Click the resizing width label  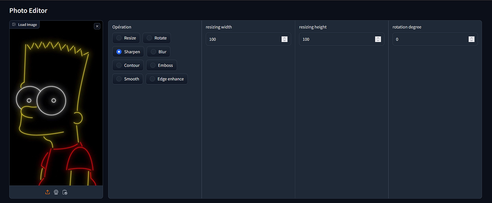(219, 27)
